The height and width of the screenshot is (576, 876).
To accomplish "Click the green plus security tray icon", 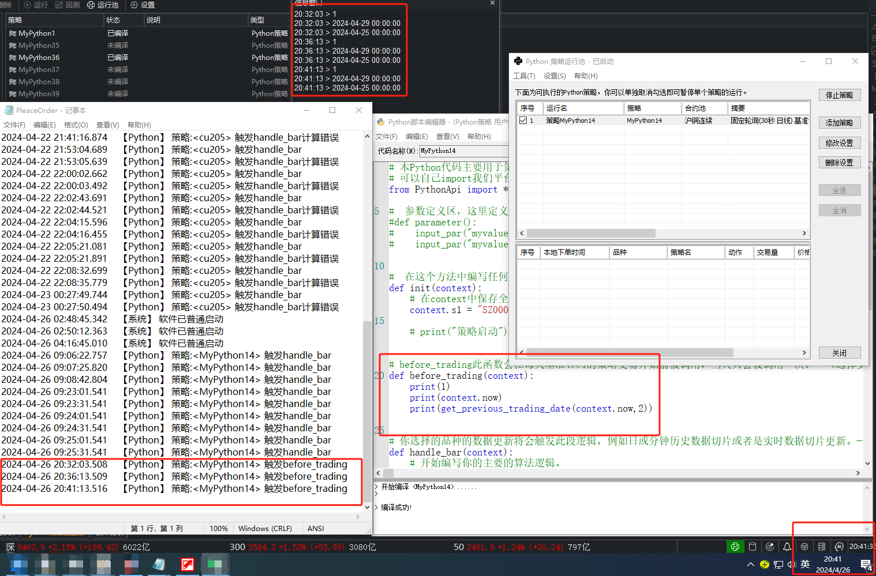I will [x=765, y=564].
